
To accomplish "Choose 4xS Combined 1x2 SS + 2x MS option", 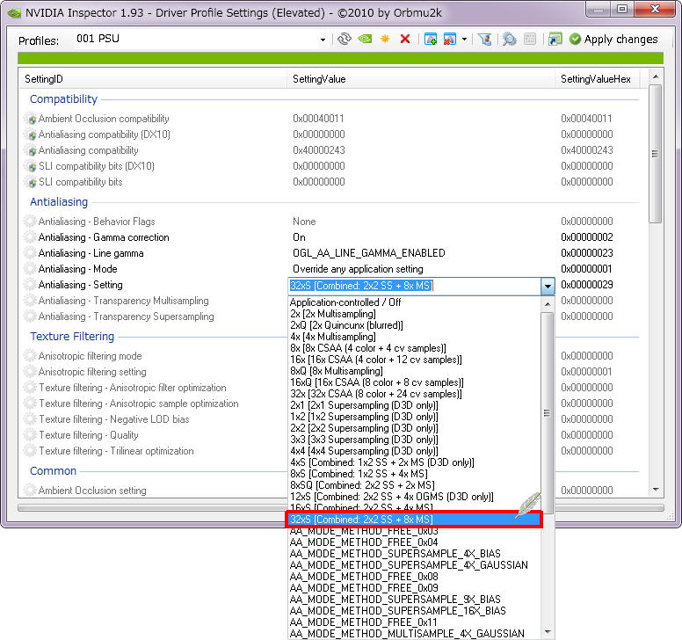I will [x=415, y=462].
